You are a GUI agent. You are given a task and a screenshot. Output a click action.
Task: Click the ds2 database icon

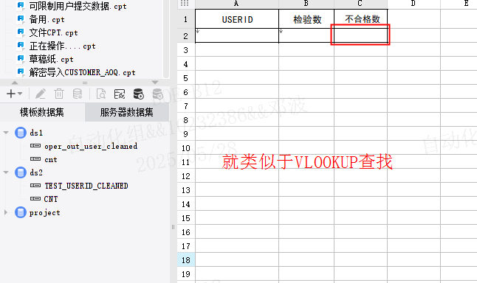point(21,172)
